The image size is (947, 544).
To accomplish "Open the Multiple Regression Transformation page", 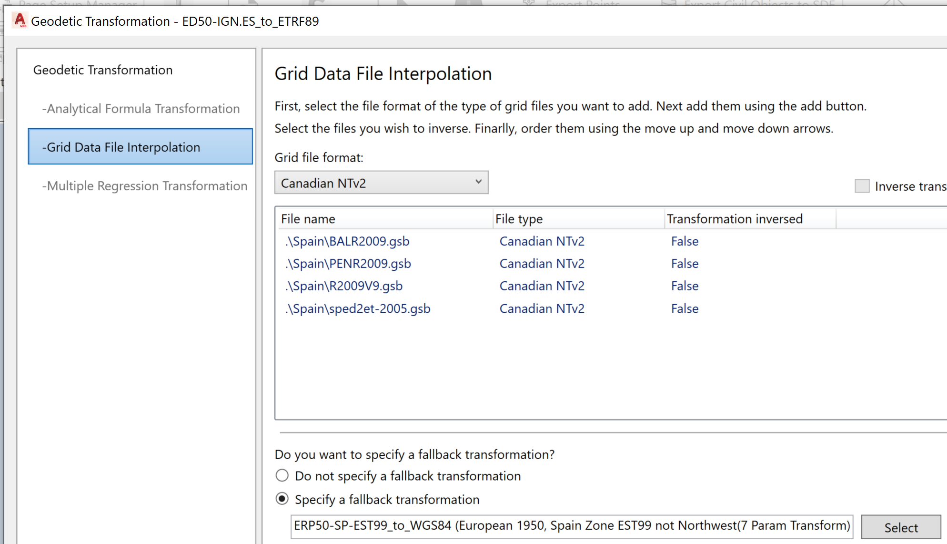I will [x=145, y=185].
